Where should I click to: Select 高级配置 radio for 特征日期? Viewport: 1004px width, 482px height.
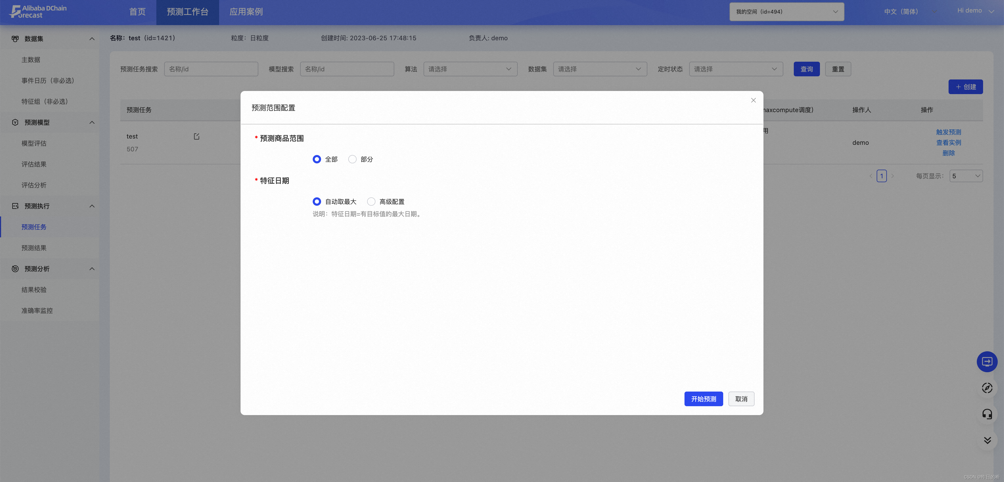(371, 202)
